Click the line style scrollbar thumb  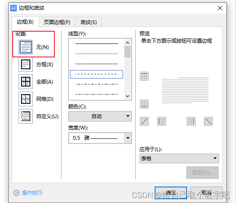[x=127, y=51]
